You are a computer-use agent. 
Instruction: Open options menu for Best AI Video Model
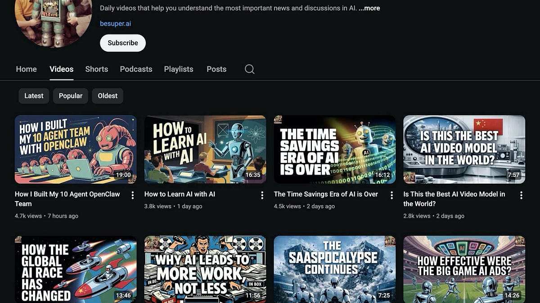click(522, 195)
